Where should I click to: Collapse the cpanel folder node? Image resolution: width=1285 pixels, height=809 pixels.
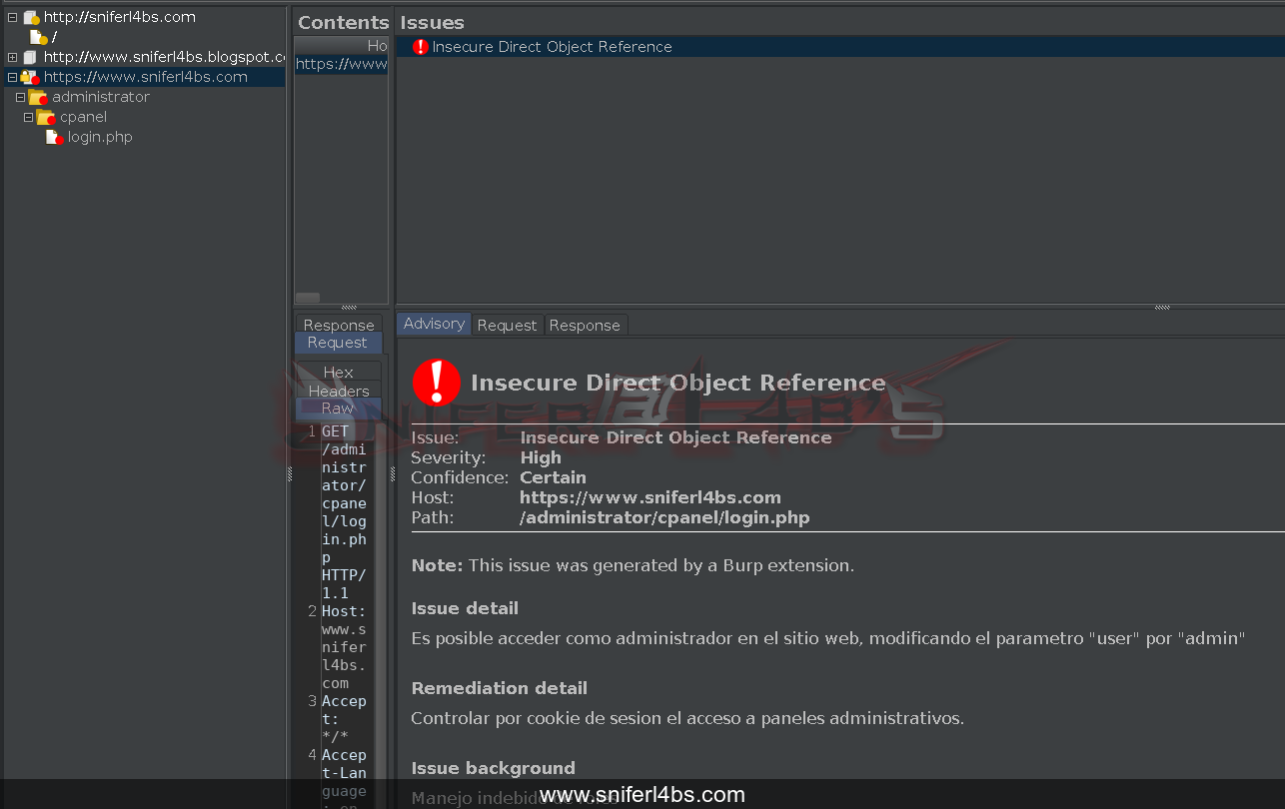tap(28, 117)
